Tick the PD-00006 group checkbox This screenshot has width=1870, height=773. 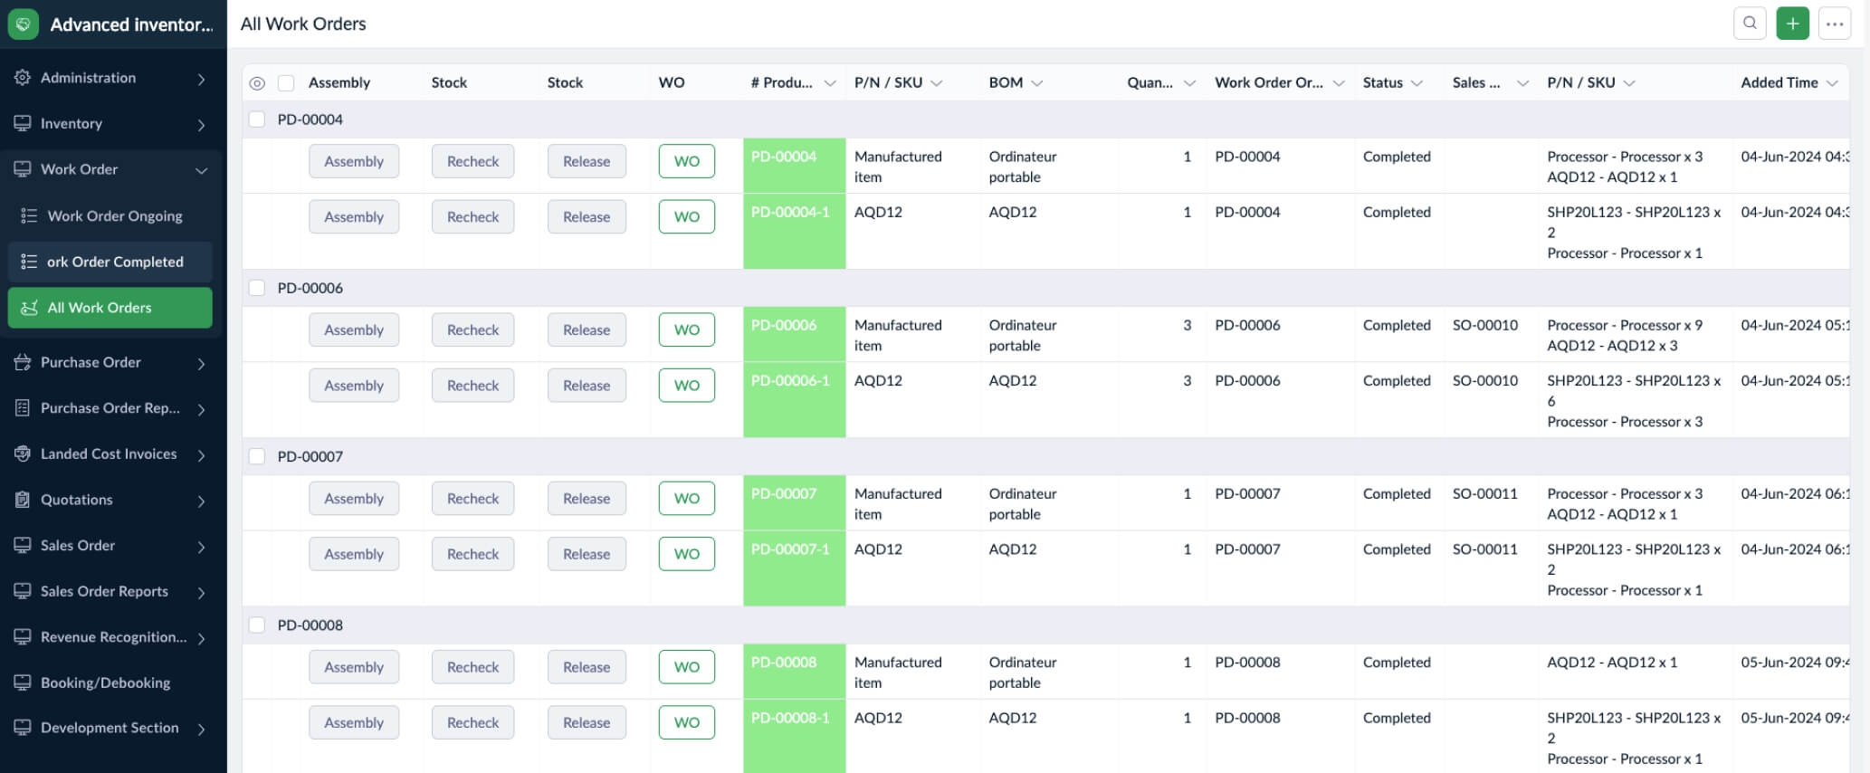tap(257, 288)
